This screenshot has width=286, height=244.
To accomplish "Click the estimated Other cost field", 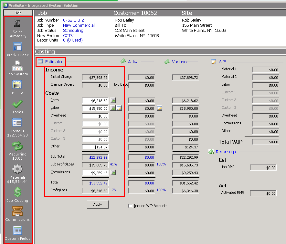I will click(95, 147).
